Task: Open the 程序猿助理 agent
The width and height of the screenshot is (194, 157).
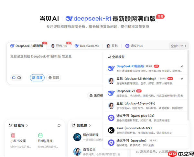Action: (x=89, y=137)
